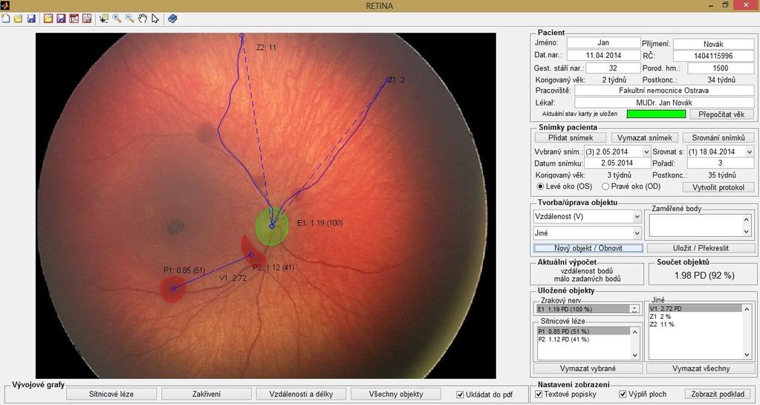The height and width of the screenshot is (405, 760).
Task: Toggle the Výplň ploch checkbox
Action: click(623, 394)
